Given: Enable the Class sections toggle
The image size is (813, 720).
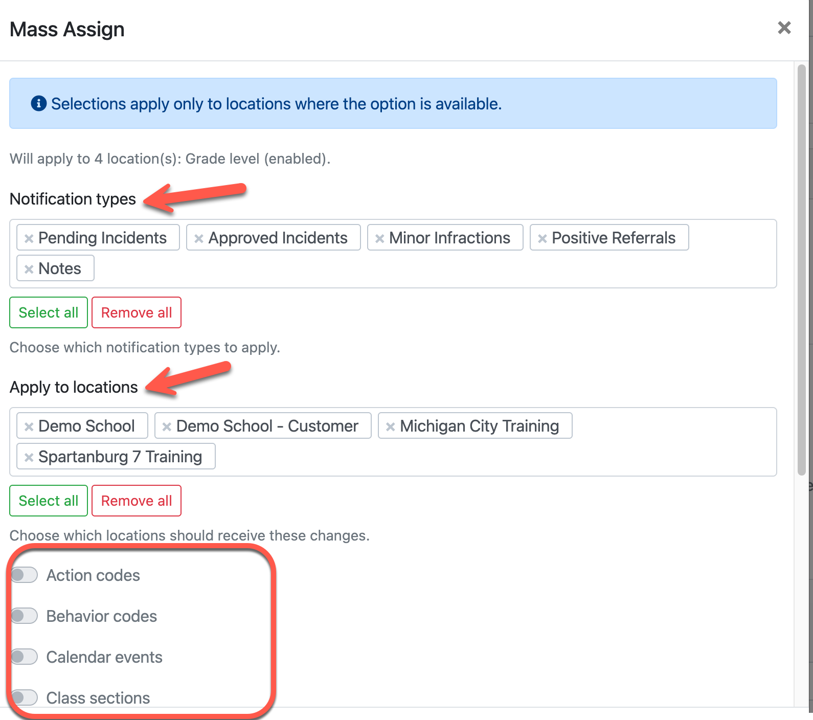Looking at the screenshot, I should [x=25, y=696].
